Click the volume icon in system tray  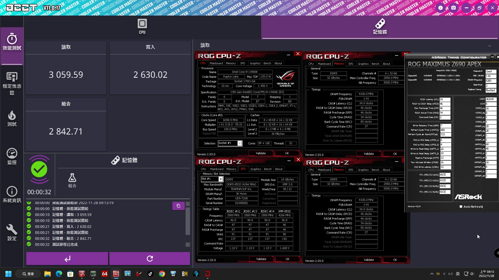pos(472,274)
